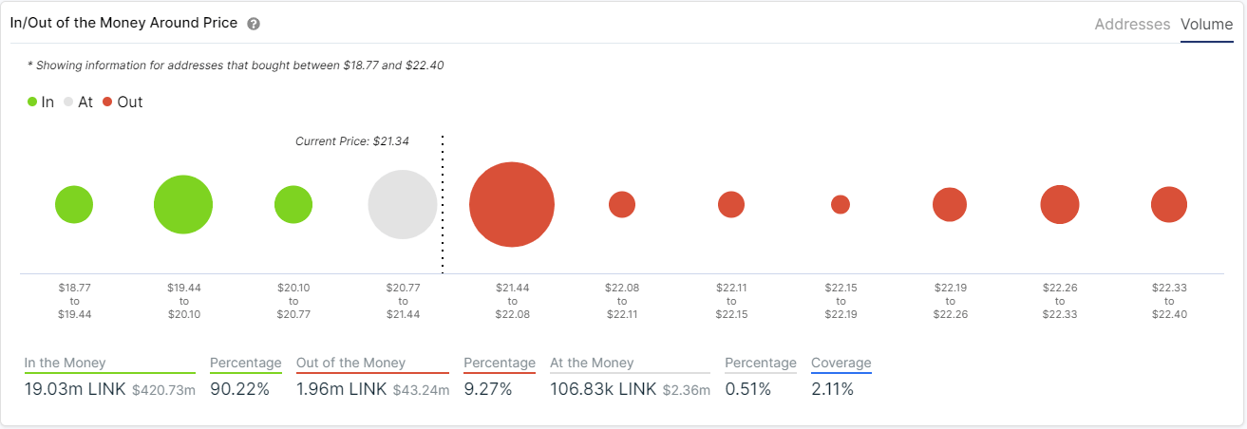Viewport: 1247px width, 429px height.
Task: Select the smallest red $22.15 to $22.19 bubble
Action: [841, 204]
